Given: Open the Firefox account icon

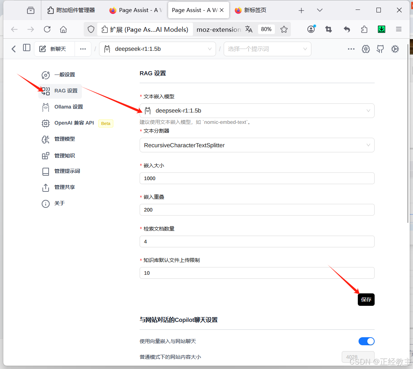Looking at the screenshot, I should pyautogui.click(x=311, y=29).
